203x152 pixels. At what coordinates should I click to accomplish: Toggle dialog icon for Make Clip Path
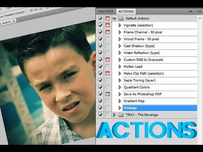point(107,73)
